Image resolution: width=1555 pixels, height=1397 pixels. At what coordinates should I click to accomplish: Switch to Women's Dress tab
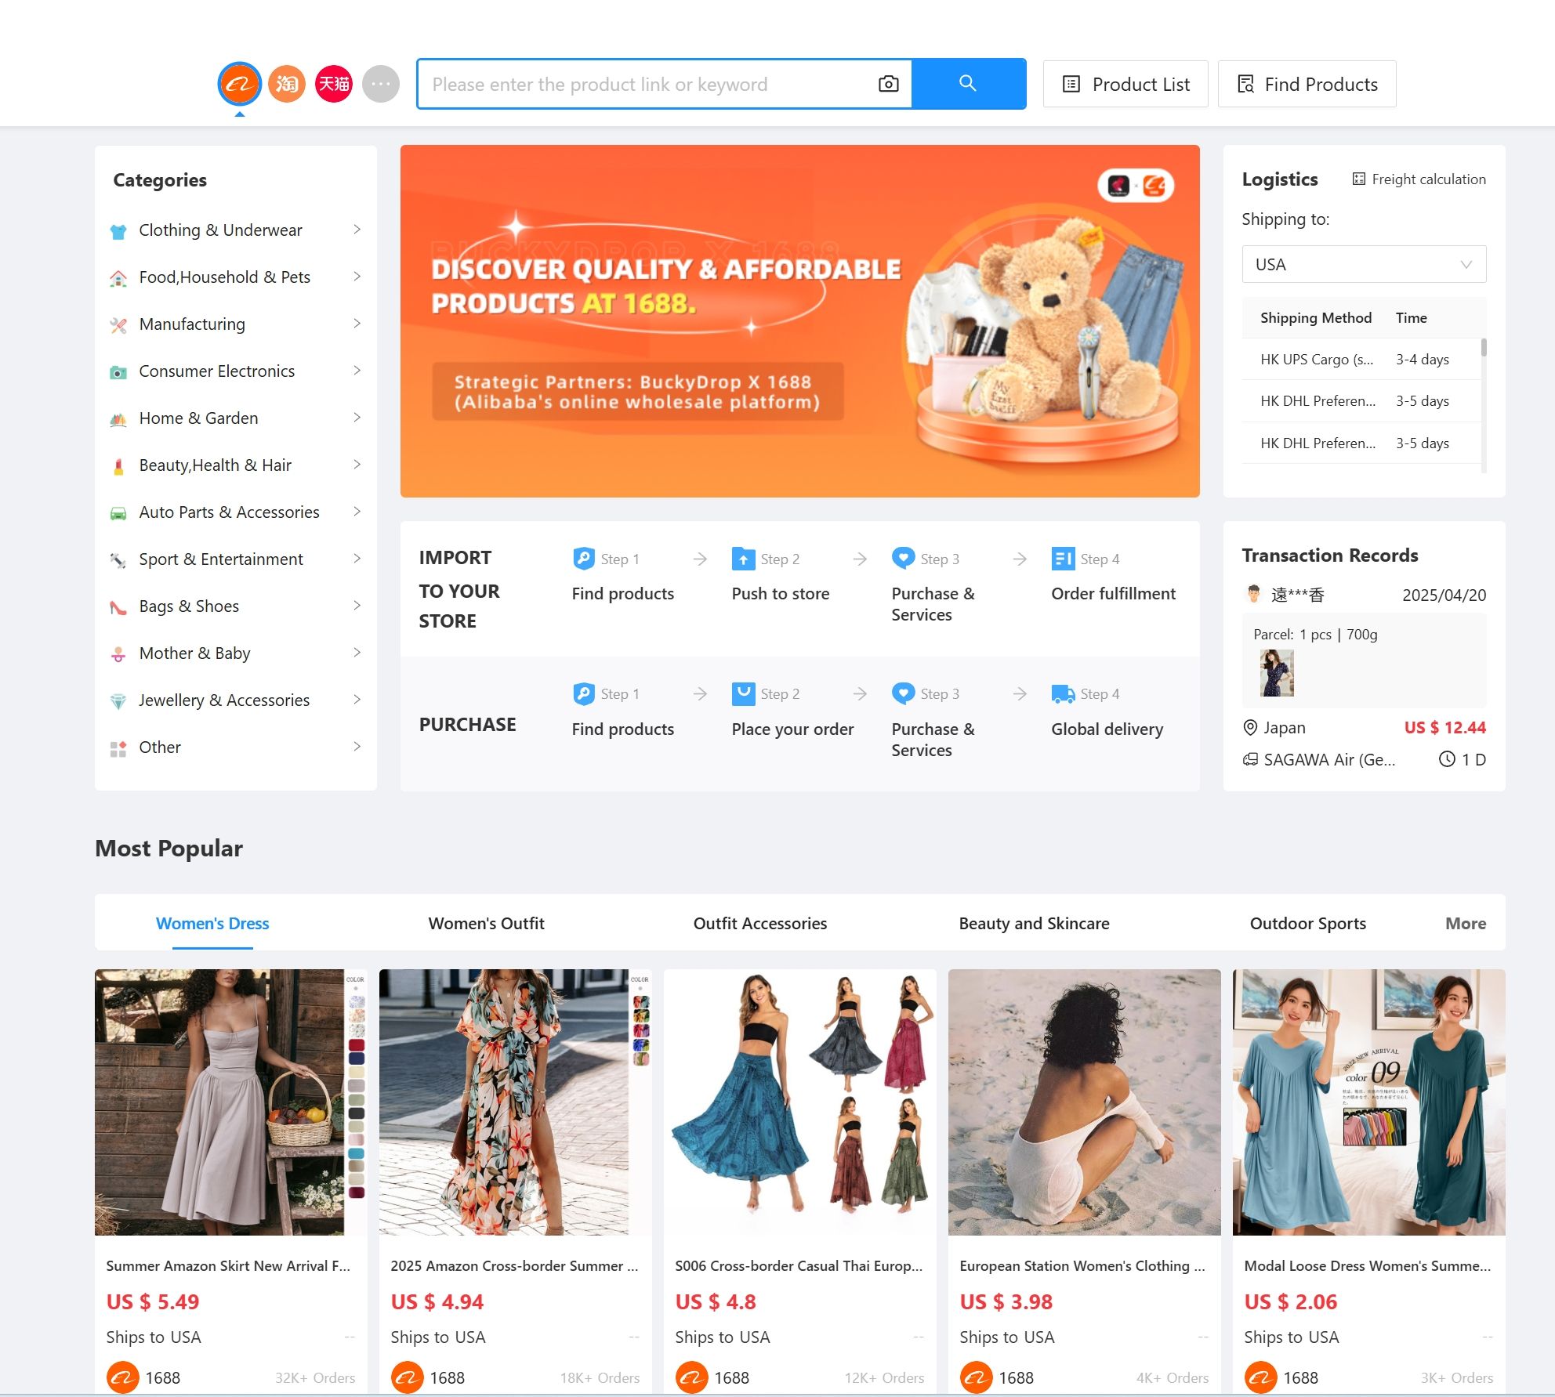(212, 923)
